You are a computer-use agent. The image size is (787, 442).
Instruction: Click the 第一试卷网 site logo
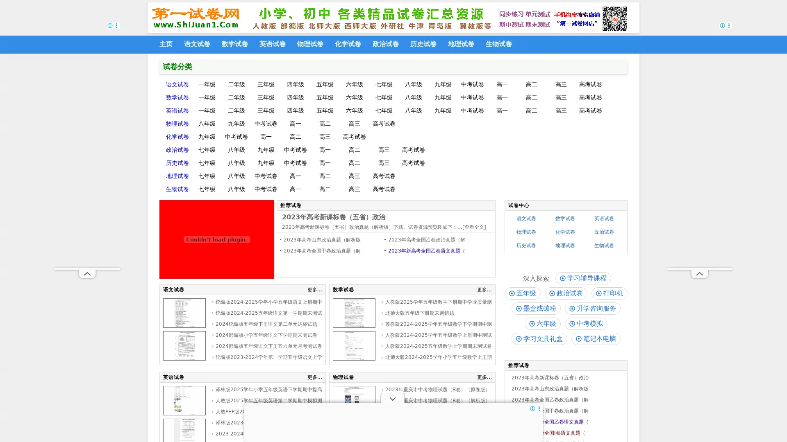pyautogui.click(x=195, y=18)
